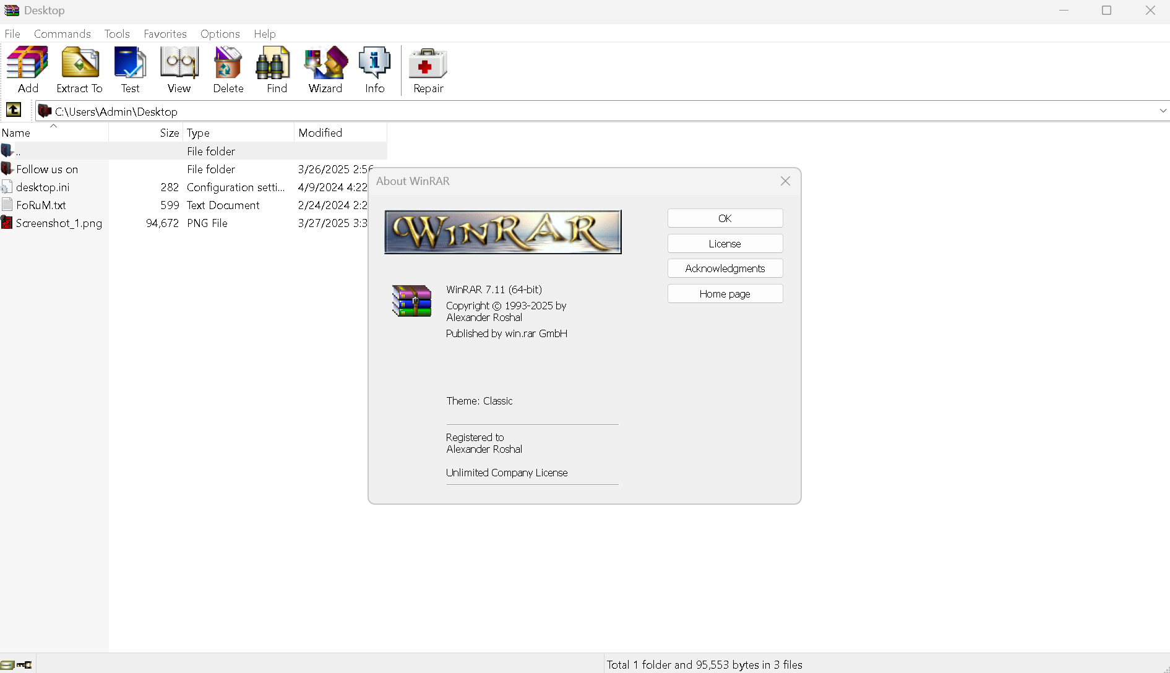Screen dimensions: 1170x673
Task: Sort by the Size column header
Action: click(145, 132)
